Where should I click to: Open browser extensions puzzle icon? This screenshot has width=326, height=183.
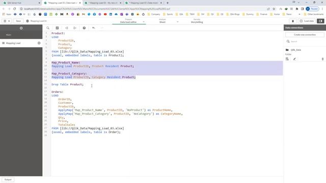297,9
